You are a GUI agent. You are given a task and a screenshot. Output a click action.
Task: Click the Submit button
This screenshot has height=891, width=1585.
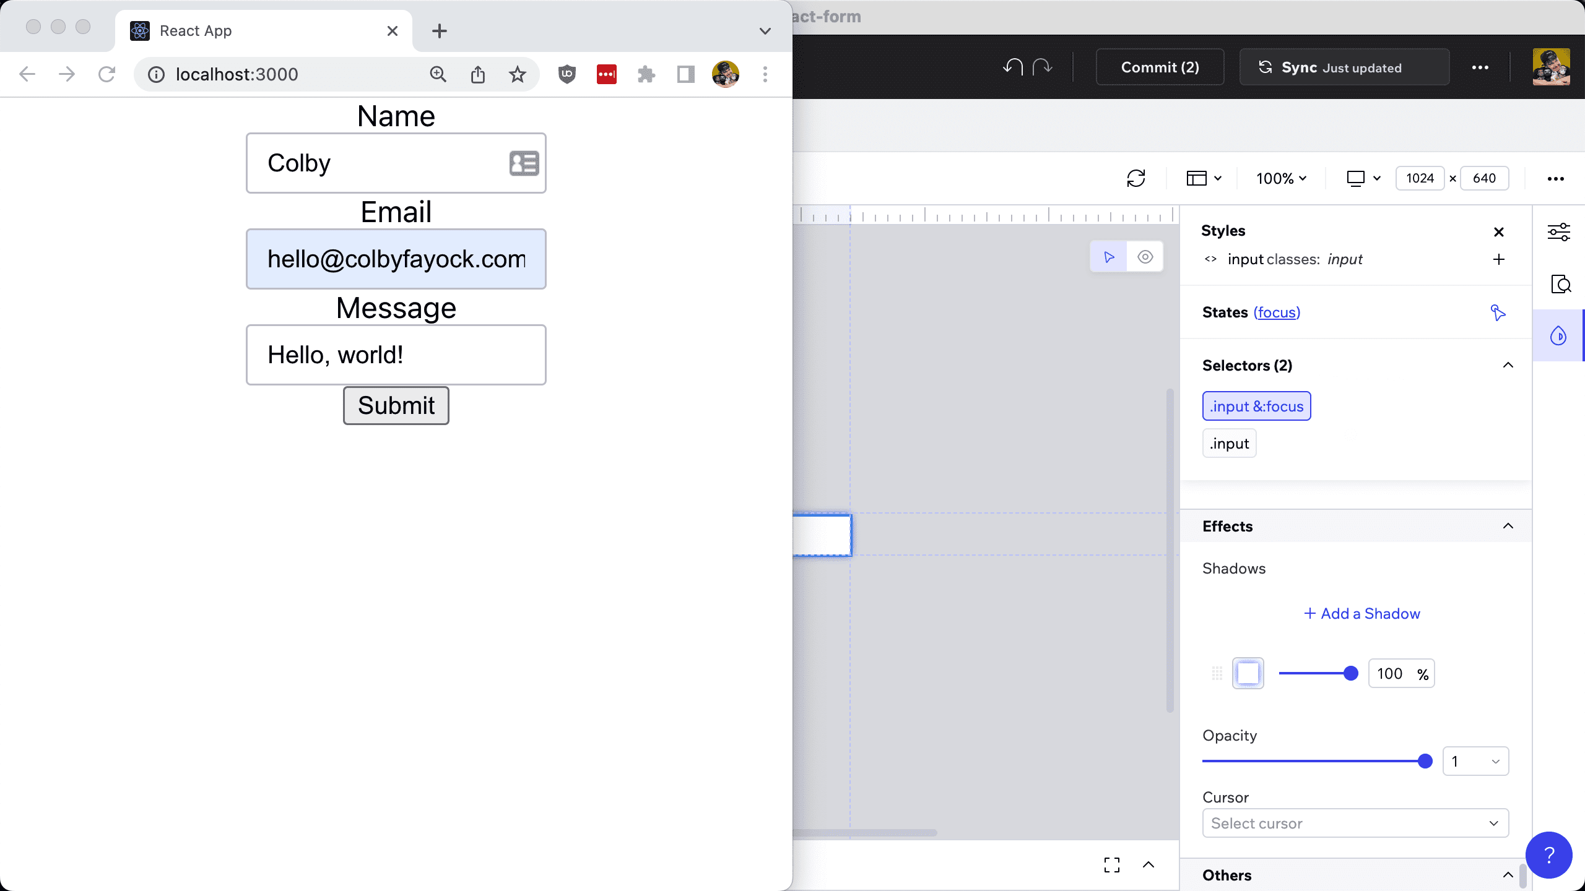click(396, 406)
